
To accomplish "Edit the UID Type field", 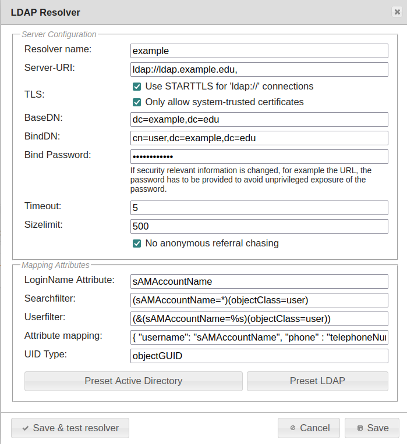I will (x=259, y=356).
